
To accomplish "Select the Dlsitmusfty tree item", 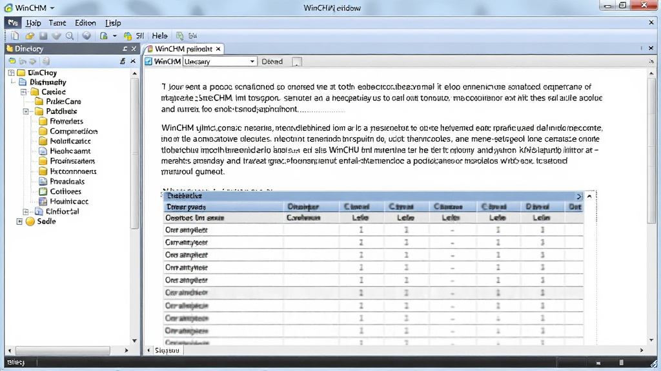I will coord(48,82).
